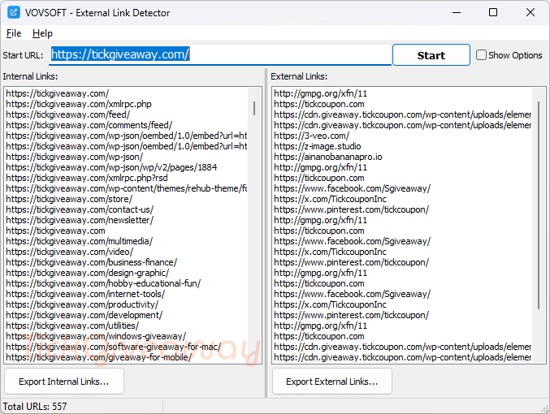Screen dimensions: 550x414
Task: Select the rehub-theme wp-content internal link
Action: [x=126, y=188]
